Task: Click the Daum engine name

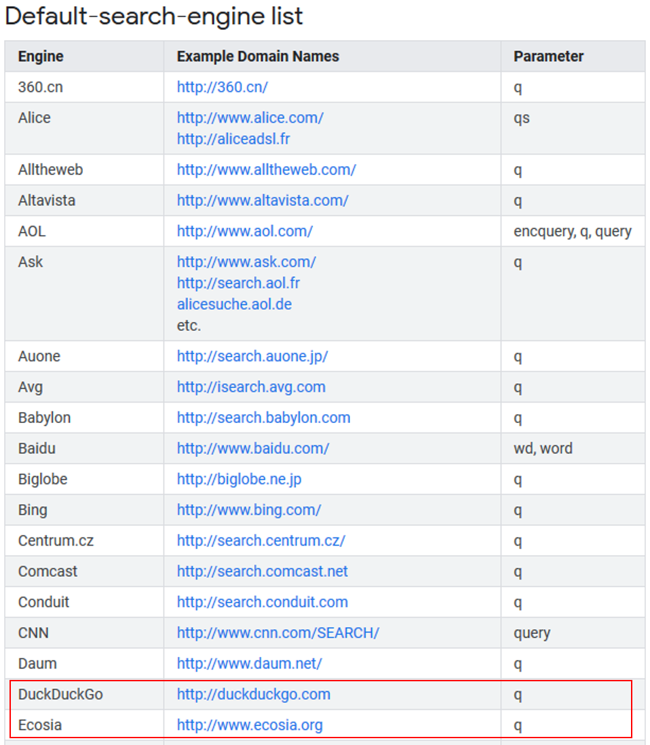Action: tap(37, 664)
